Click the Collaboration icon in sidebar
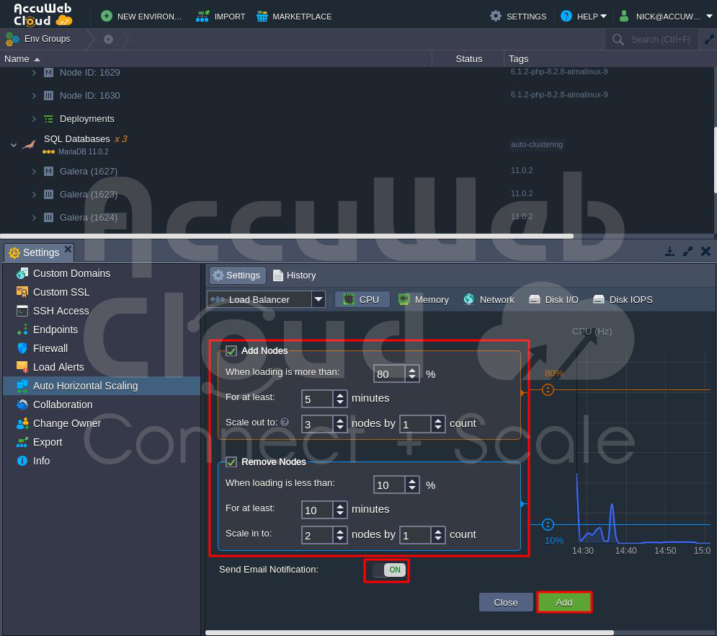 [22, 405]
